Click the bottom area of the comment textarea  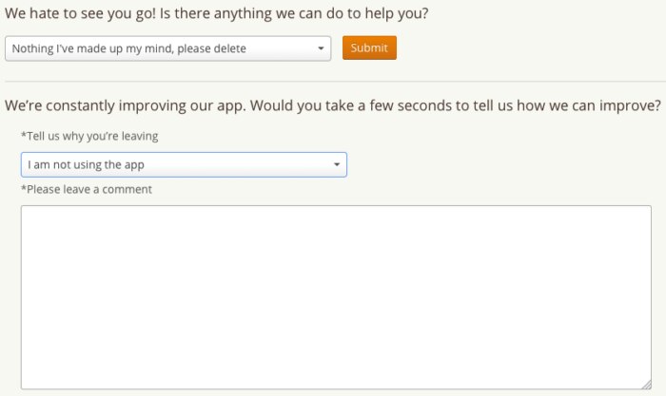coord(336,377)
